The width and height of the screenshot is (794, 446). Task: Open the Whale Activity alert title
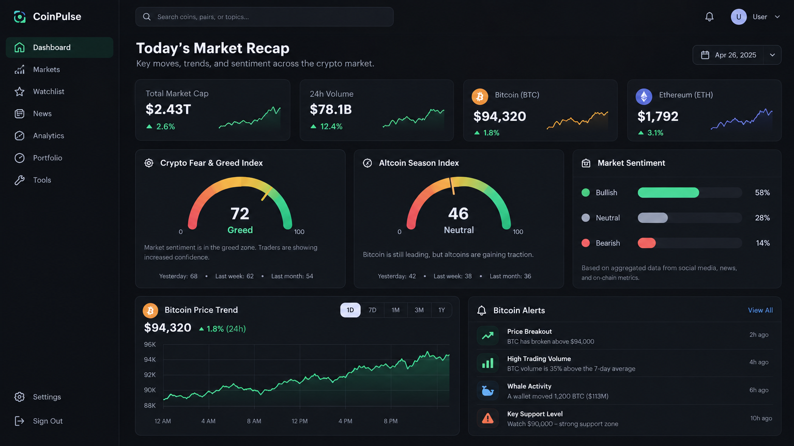tap(529, 386)
